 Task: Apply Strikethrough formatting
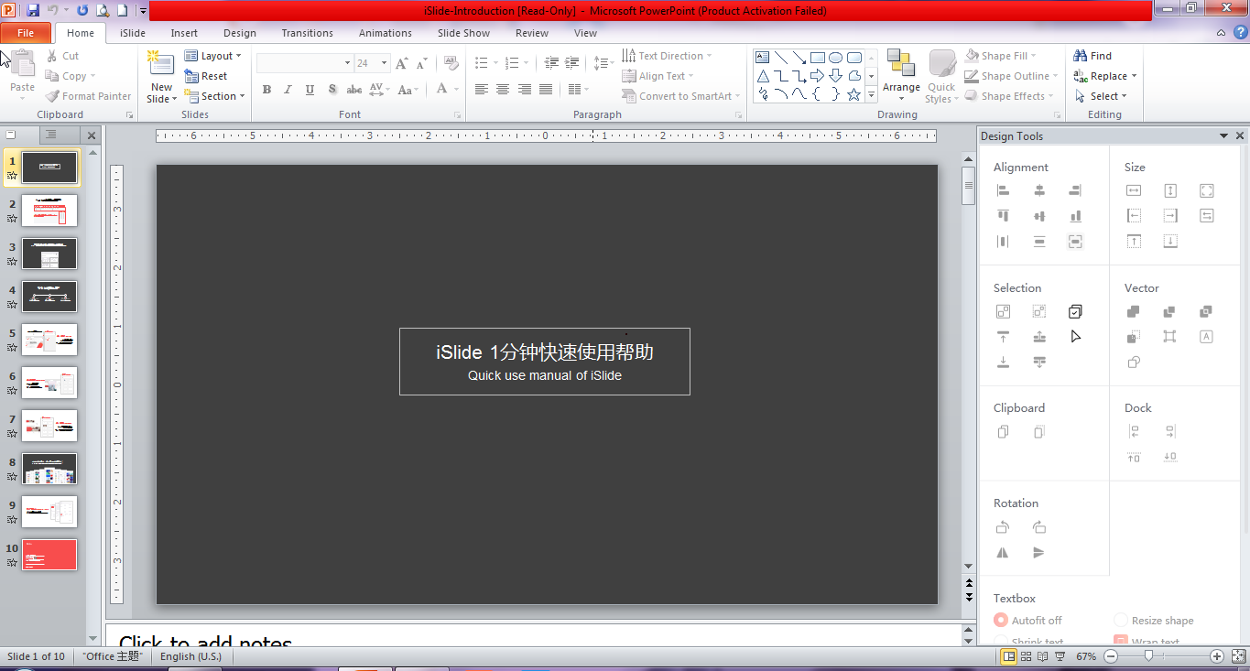tap(354, 90)
